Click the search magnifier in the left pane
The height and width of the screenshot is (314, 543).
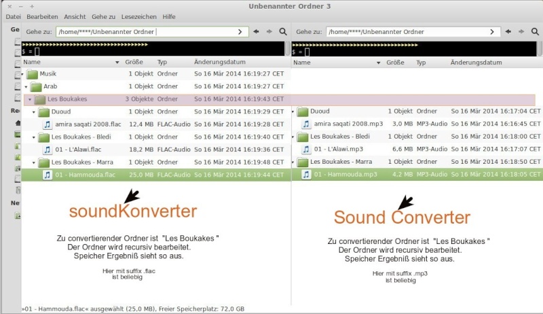pyautogui.click(x=283, y=32)
